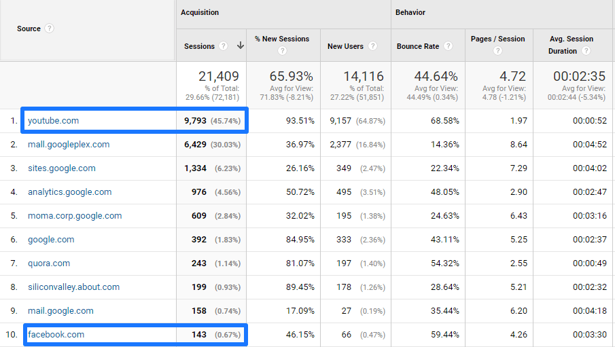This screenshot has width=615, height=347.
Task: Sort by the Sessions column header
Action: point(199,46)
